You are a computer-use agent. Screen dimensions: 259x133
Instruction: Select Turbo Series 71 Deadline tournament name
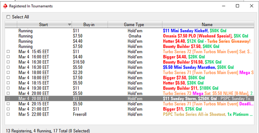(208, 104)
